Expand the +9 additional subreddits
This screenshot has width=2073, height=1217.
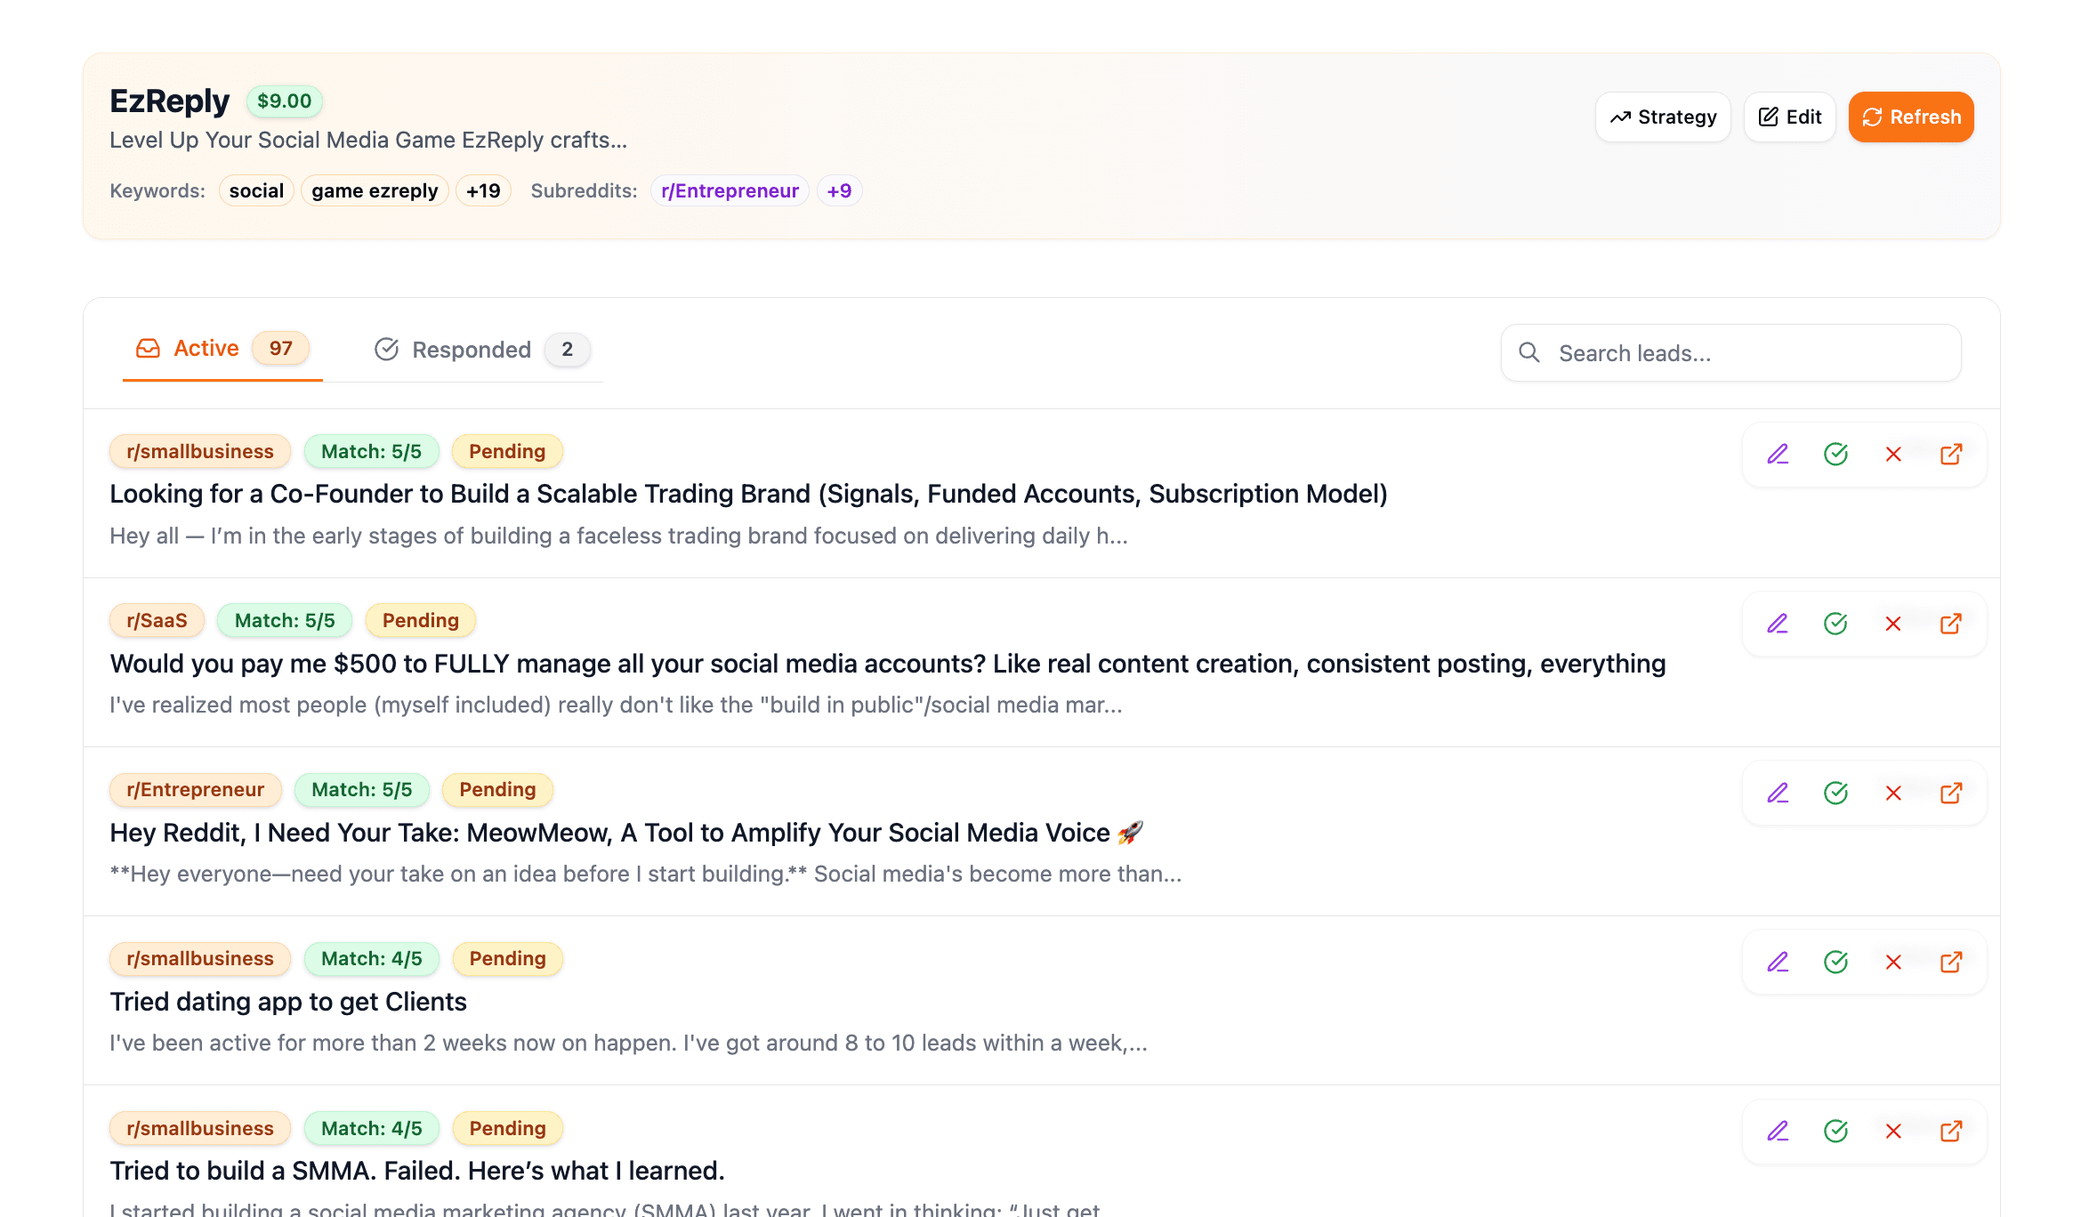pyautogui.click(x=839, y=189)
